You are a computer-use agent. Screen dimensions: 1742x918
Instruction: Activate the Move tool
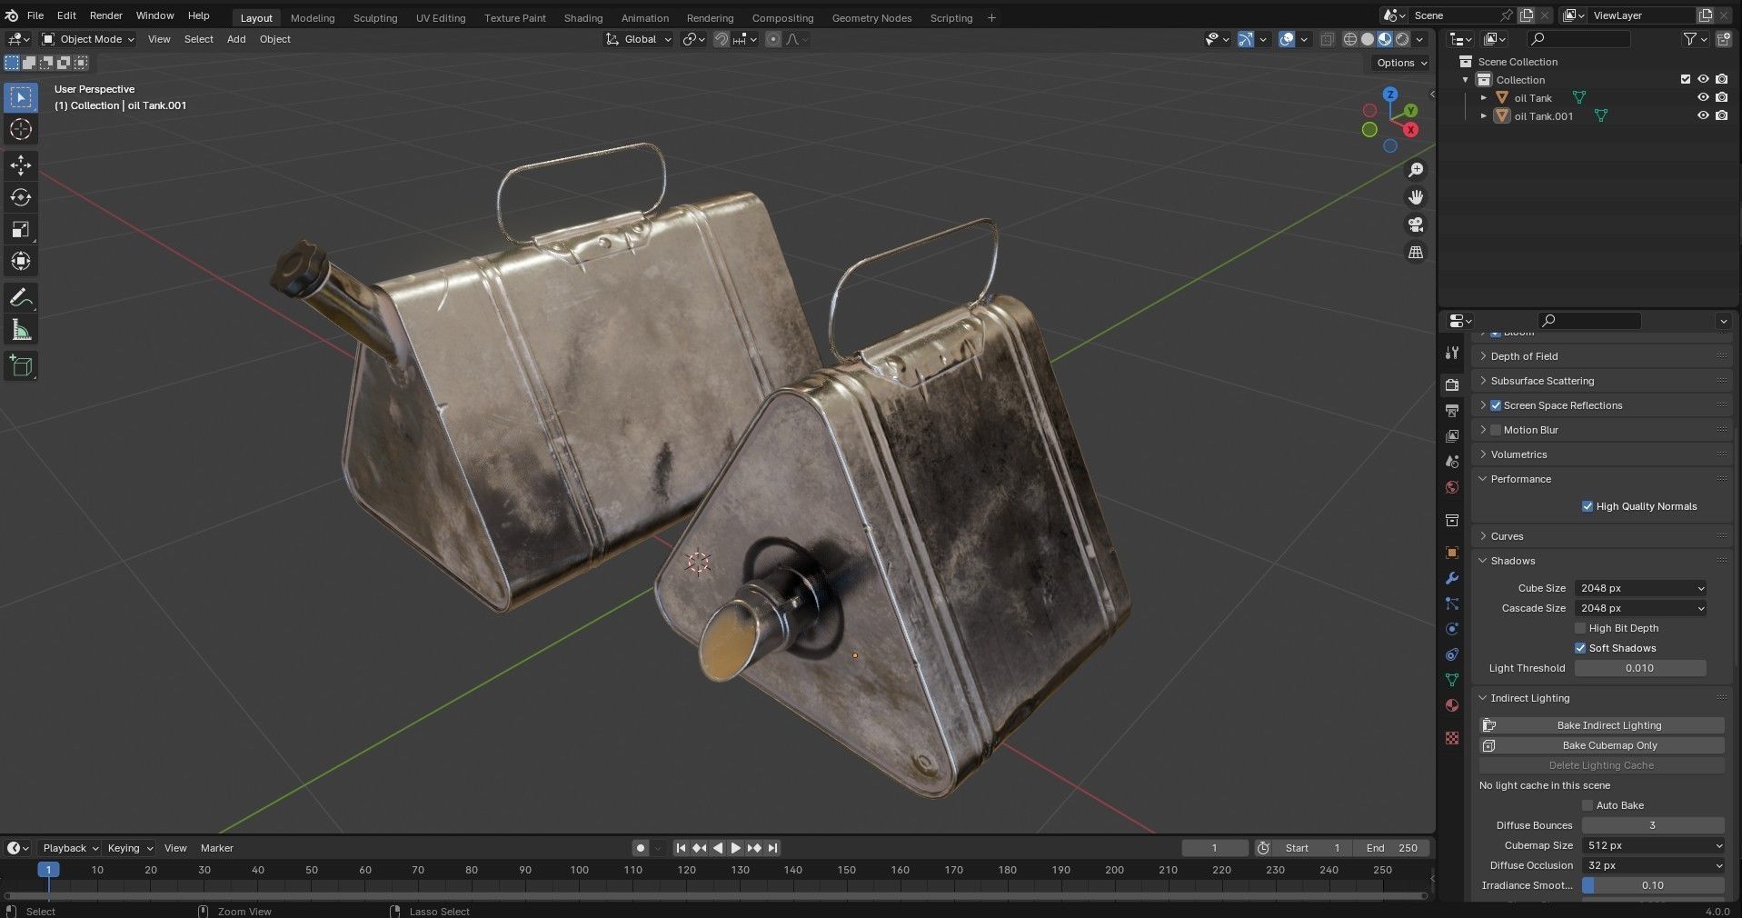(21, 165)
